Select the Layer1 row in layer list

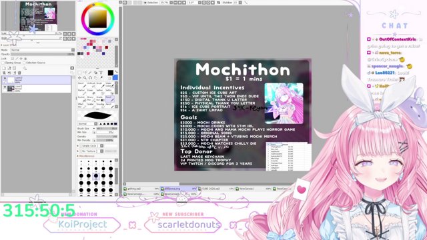click(36, 89)
